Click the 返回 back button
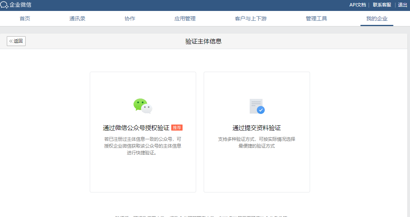The image size is (410, 217). coord(16,41)
